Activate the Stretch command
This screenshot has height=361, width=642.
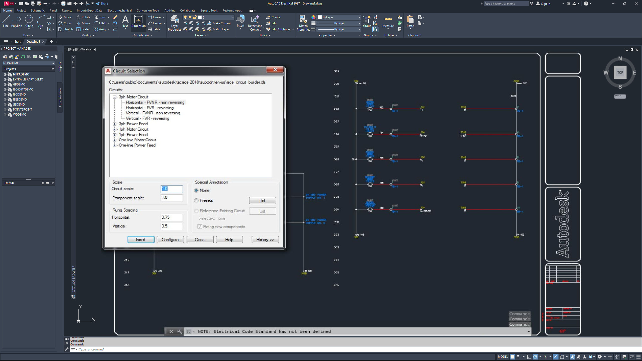pos(66,29)
